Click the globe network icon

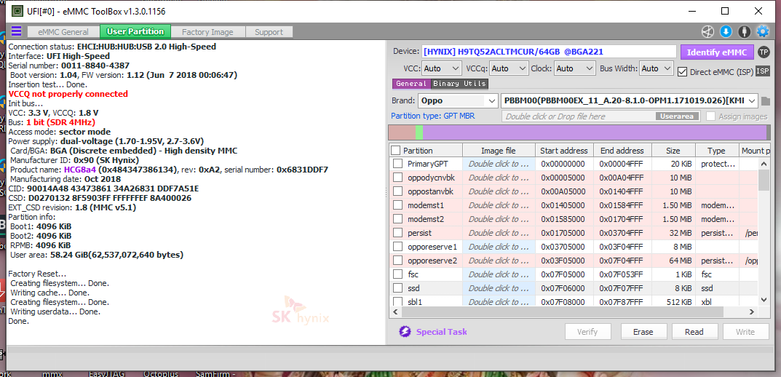(707, 31)
